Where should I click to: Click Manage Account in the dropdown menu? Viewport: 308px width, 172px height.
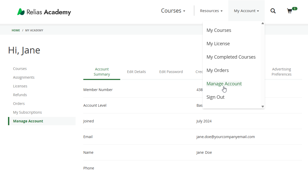click(224, 84)
